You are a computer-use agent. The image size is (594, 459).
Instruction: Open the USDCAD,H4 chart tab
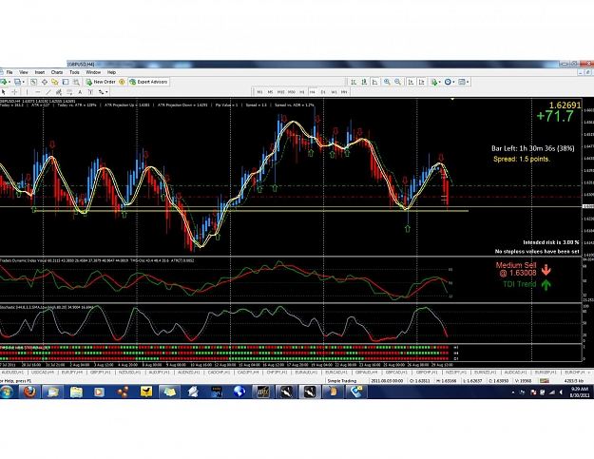tap(43, 373)
